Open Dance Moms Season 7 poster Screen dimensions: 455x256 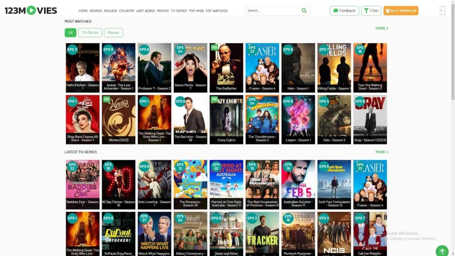pyautogui.click(x=190, y=68)
